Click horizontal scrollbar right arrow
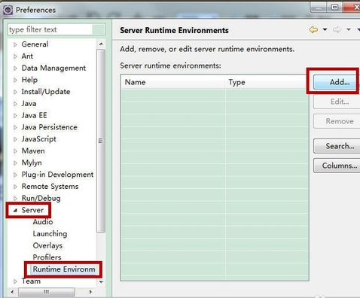The image size is (360, 298). pos(90,292)
